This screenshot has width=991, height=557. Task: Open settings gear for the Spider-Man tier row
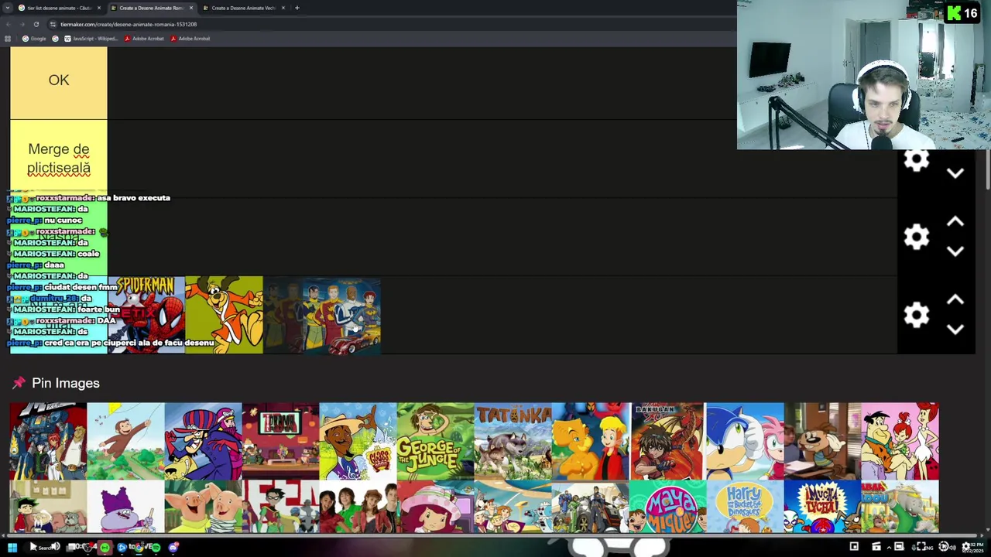click(917, 315)
